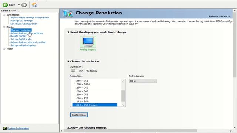Click resolution list scroll down arrow

point(123,105)
